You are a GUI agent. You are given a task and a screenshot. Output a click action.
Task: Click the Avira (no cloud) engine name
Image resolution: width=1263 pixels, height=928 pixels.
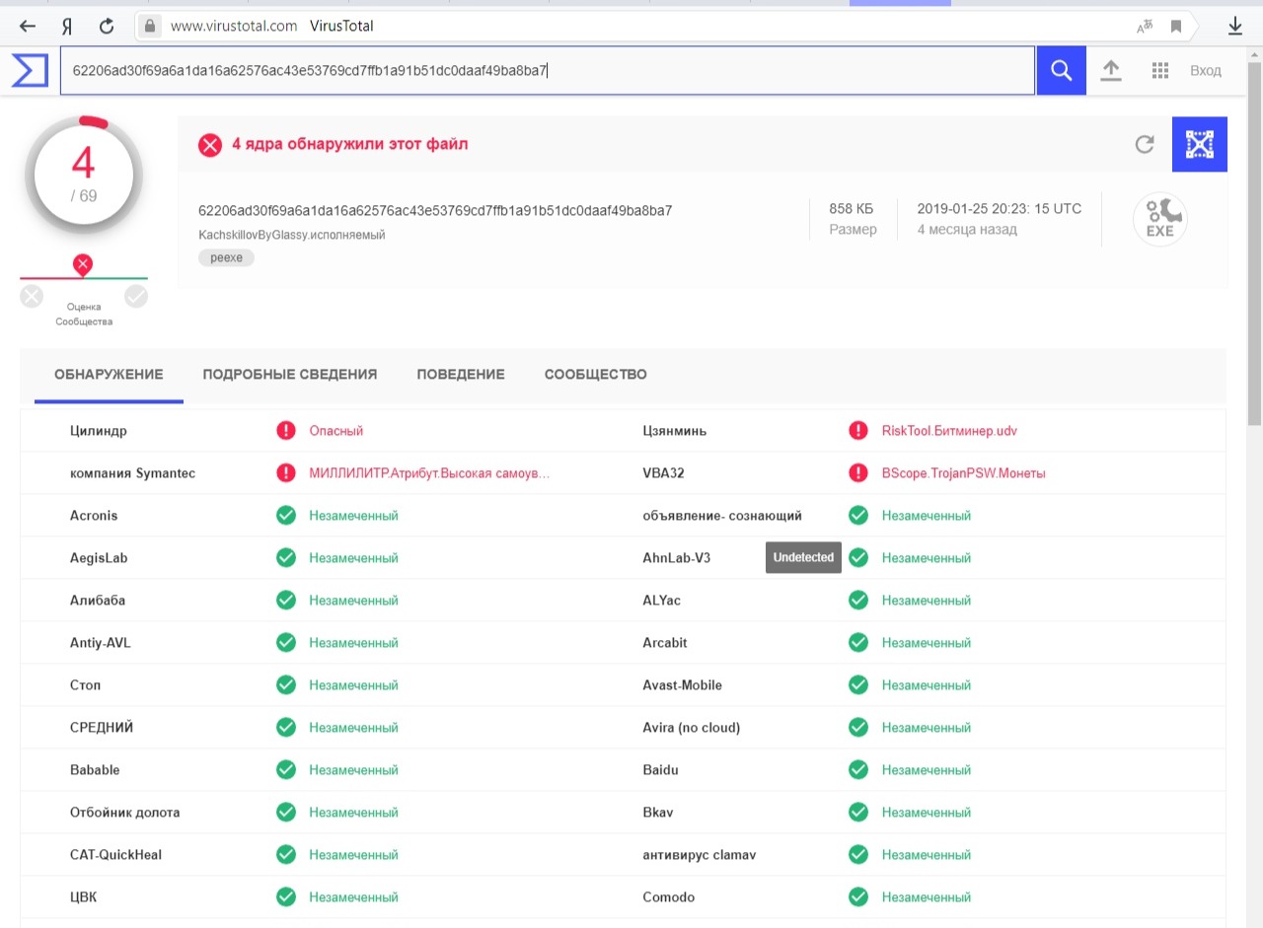tap(691, 728)
